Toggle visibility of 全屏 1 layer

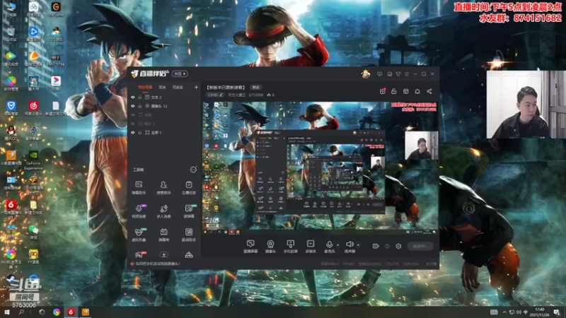tap(133, 132)
